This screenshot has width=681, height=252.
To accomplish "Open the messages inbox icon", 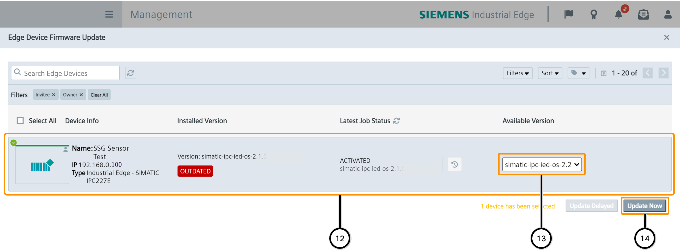I will (x=643, y=14).
